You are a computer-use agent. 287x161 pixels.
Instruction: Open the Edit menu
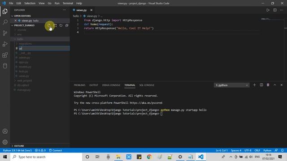(x=19, y=3)
